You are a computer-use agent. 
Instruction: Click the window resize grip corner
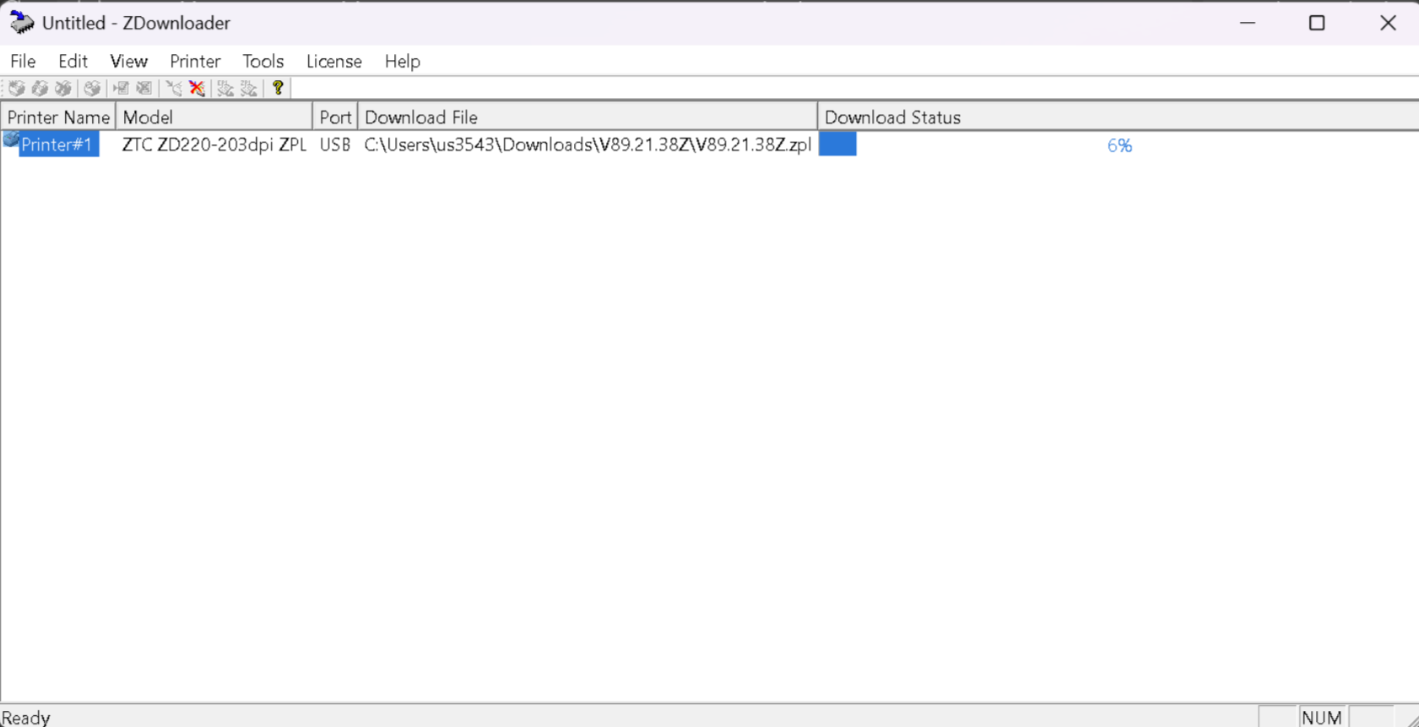pyautogui.click(x=1411, y=719)
